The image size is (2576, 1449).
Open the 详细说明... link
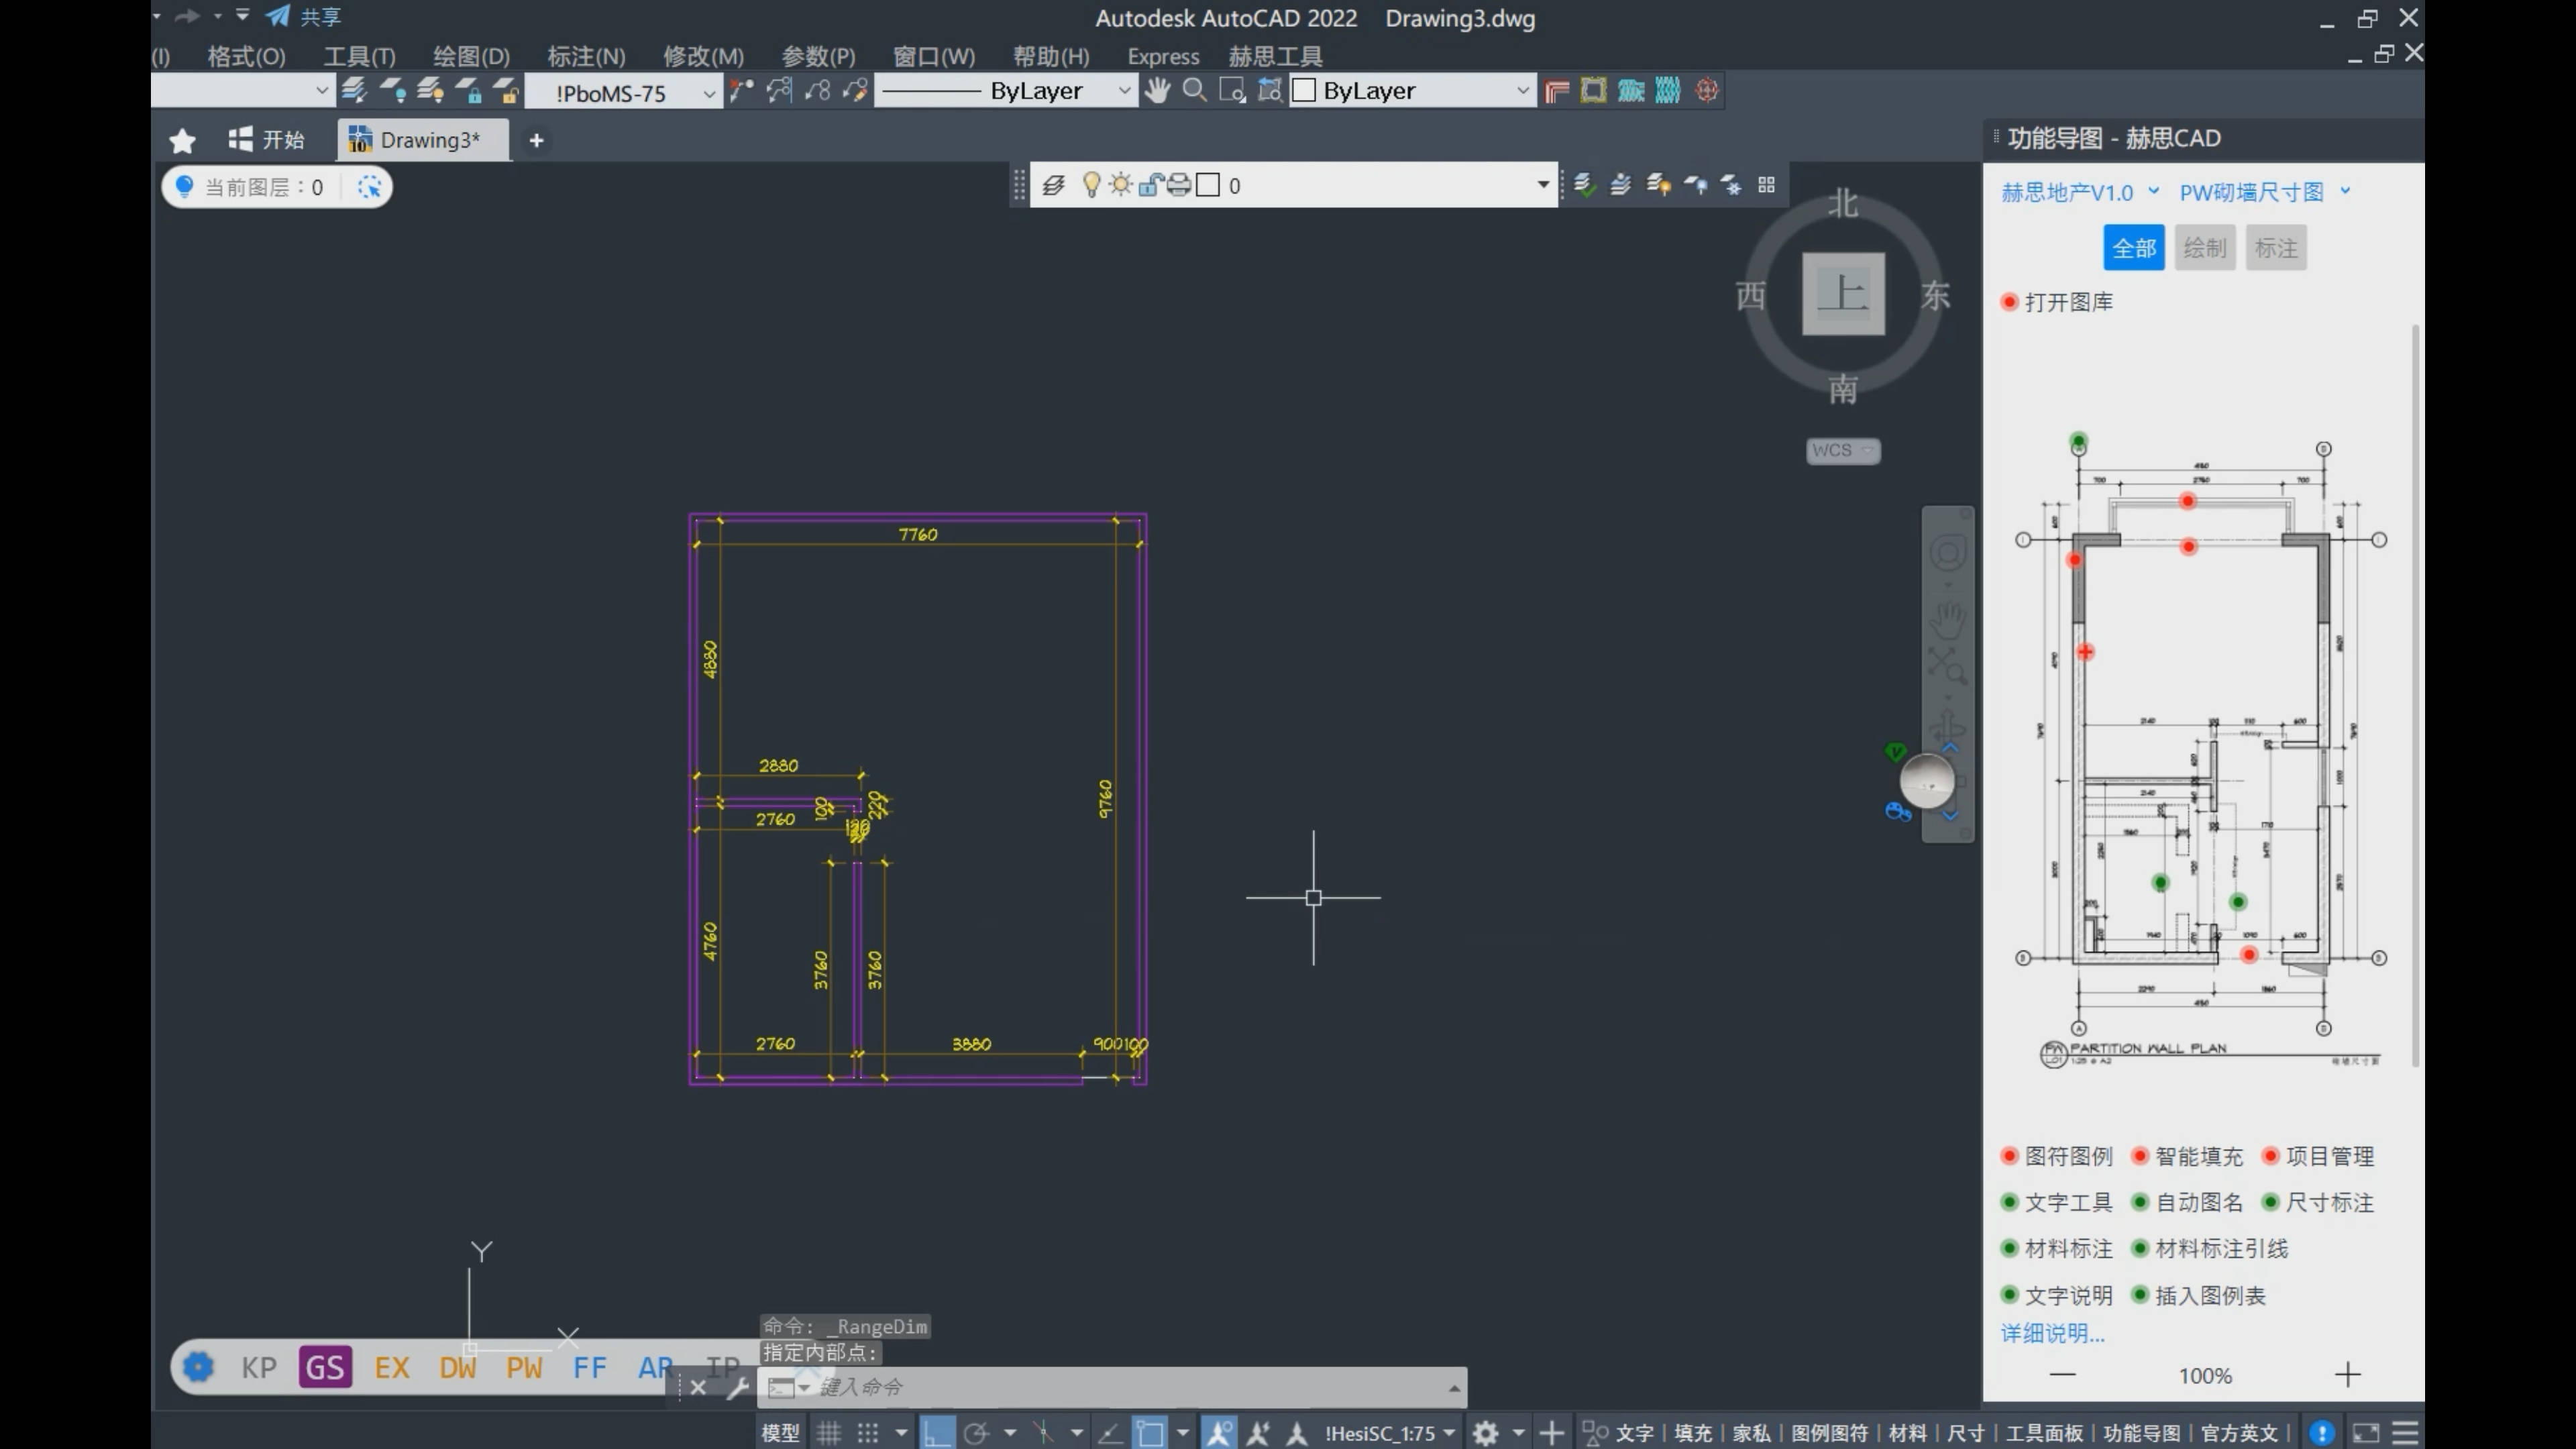click(x=2052, y=1333)
